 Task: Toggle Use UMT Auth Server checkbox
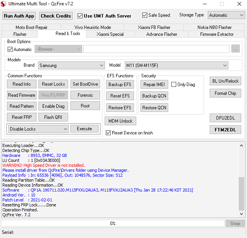[x=80, y=16]
